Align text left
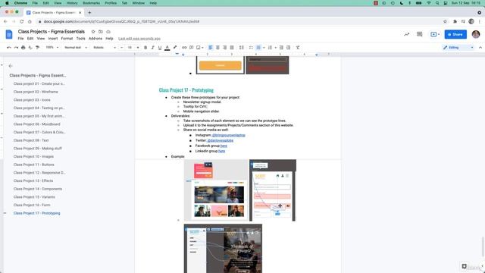The width and height of the screenshot is (485, 273). [x=211, y=48]
